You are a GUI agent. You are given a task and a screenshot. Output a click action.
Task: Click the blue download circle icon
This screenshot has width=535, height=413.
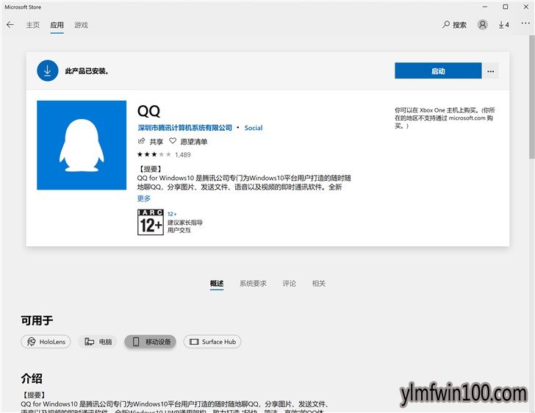pos(48,71)
